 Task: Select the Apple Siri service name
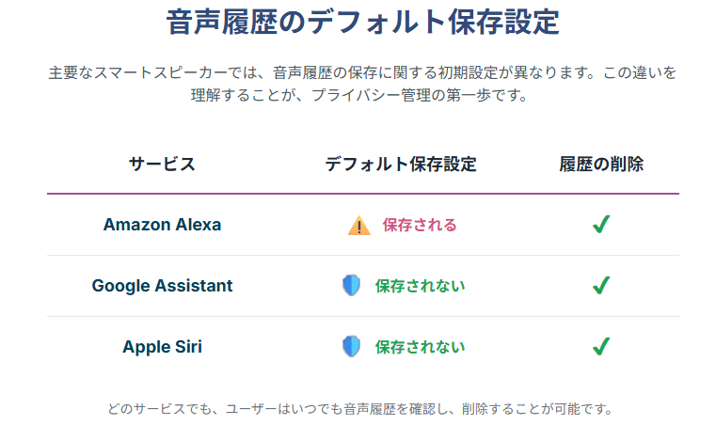pos(162,347)
